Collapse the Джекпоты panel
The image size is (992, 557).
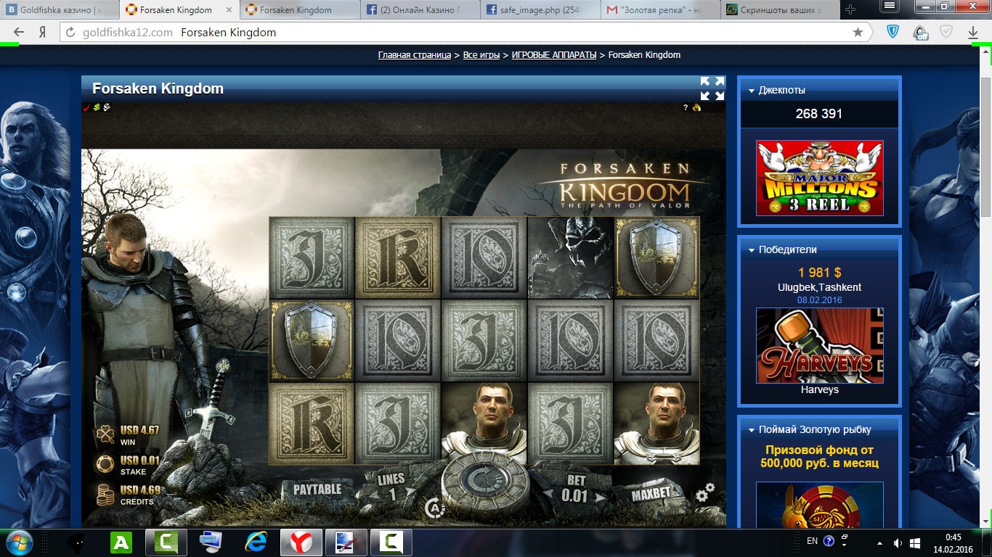[751, 91]
